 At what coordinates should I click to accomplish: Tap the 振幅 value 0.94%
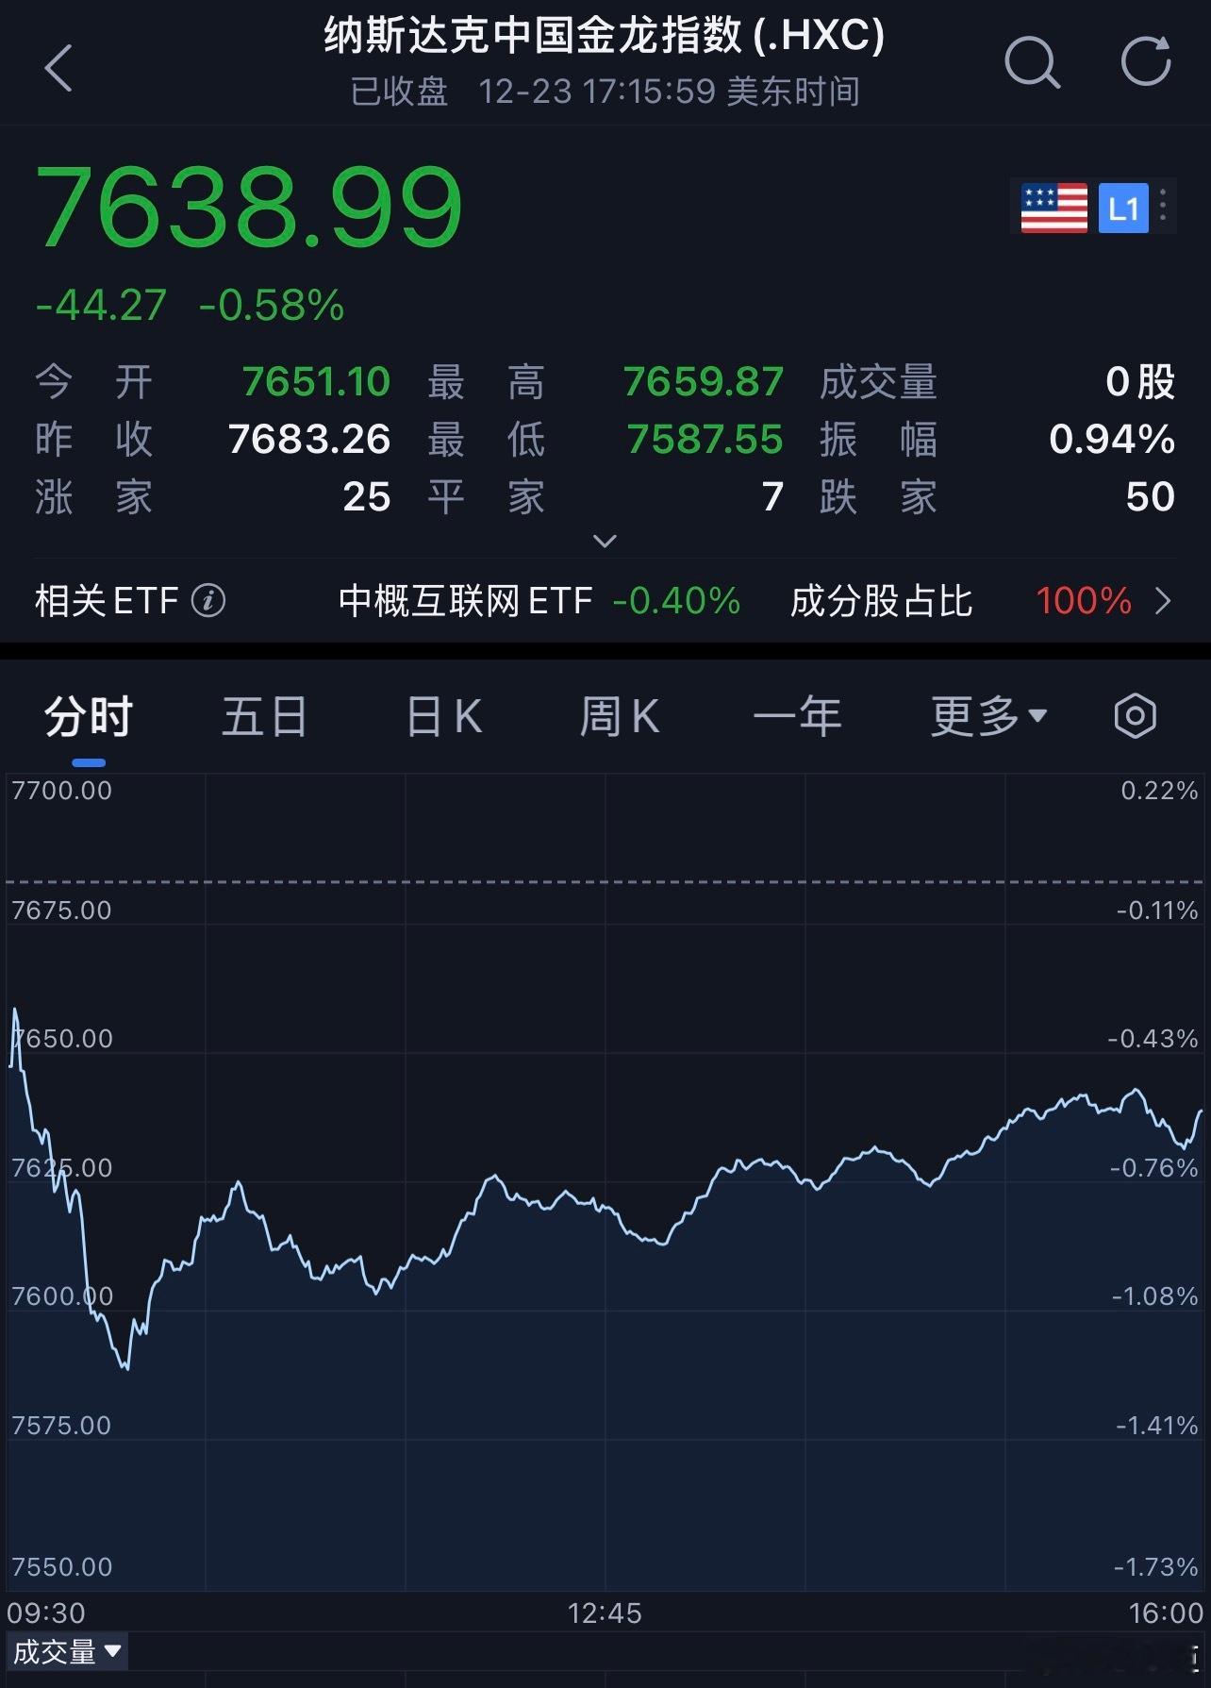tap(1112, 439)
